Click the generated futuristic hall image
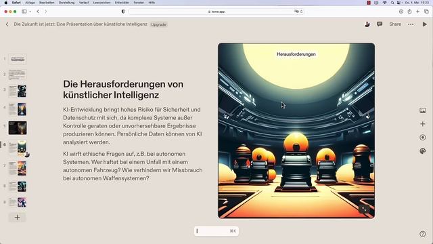The width and height of the screenshot is (433, 244). [x=296, y=131]
